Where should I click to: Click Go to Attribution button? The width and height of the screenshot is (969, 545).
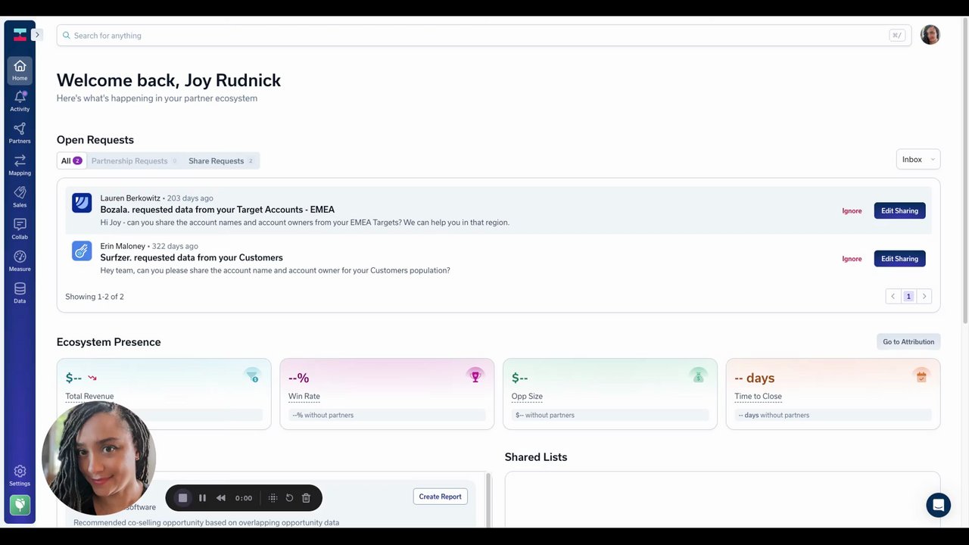908,342
